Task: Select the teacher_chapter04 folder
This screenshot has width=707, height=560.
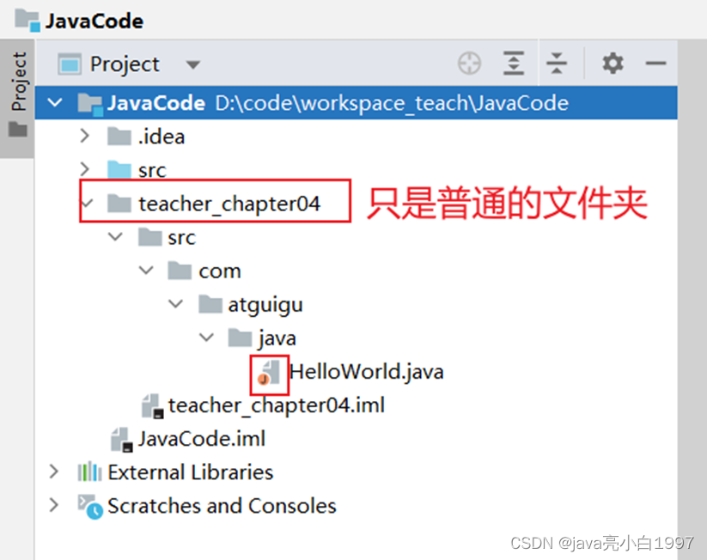Action: point(214,204)
